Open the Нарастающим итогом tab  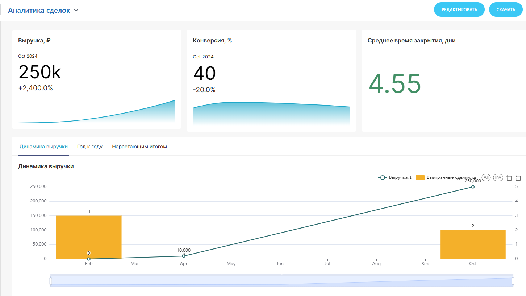pyautogui.click(x=139, y=147)
